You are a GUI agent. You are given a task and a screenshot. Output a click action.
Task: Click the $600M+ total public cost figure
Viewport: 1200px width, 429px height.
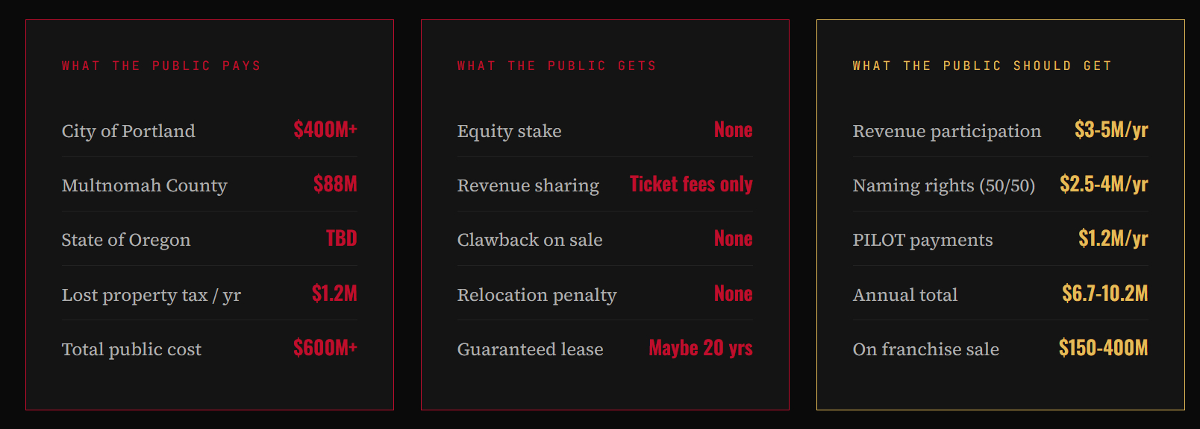point(325,348)
